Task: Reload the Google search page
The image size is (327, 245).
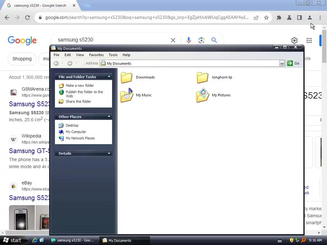Action: click(x=27, y=18)
